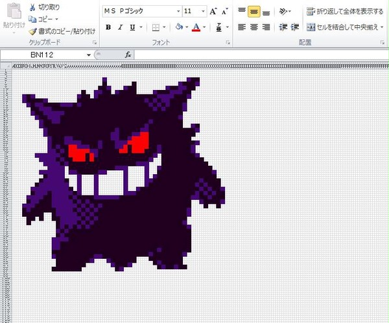The height and width of the screenshot is (323, 389).
Task: Select Format Painter (書式のコピー/貼り付け)
Action: click(x=62, y=32)
